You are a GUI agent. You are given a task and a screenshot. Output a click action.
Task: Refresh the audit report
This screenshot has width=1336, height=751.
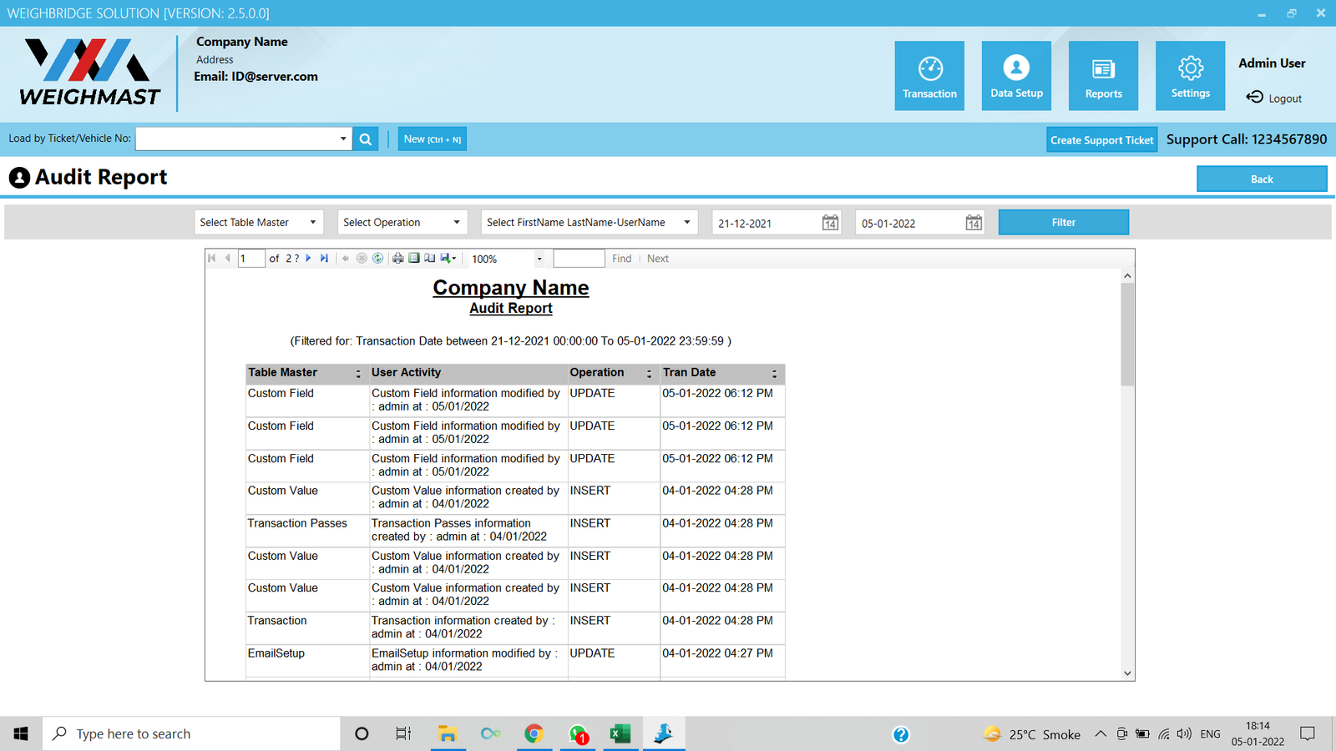[378, 259]
